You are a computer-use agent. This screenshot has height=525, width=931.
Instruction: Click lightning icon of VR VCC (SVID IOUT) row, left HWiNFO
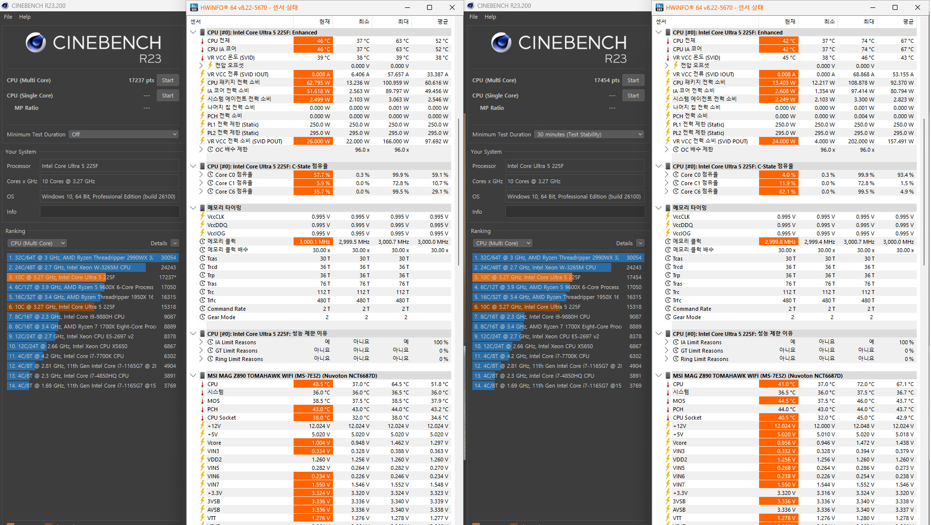202,74
